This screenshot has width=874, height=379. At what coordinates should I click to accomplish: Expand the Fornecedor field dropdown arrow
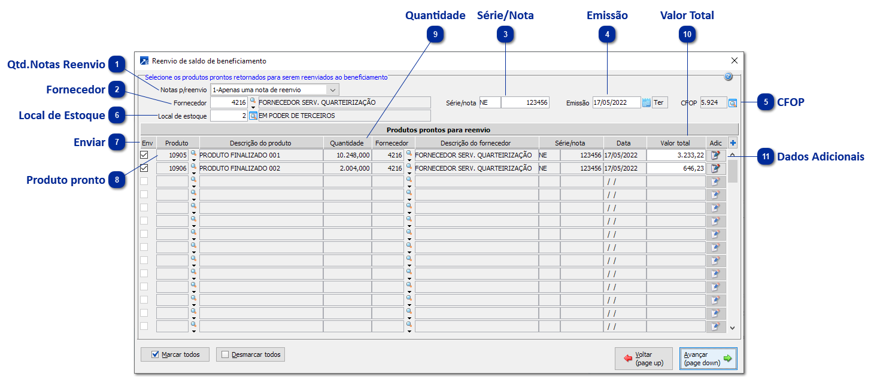tap(253, 107)
